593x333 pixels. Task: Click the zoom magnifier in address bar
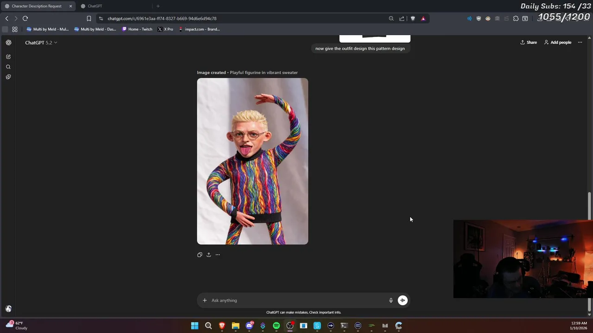391,18
